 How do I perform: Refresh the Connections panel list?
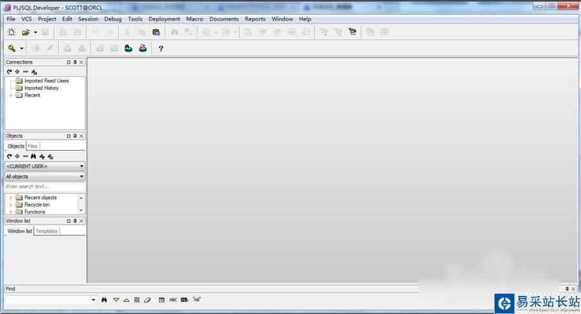tap(9, 72)
